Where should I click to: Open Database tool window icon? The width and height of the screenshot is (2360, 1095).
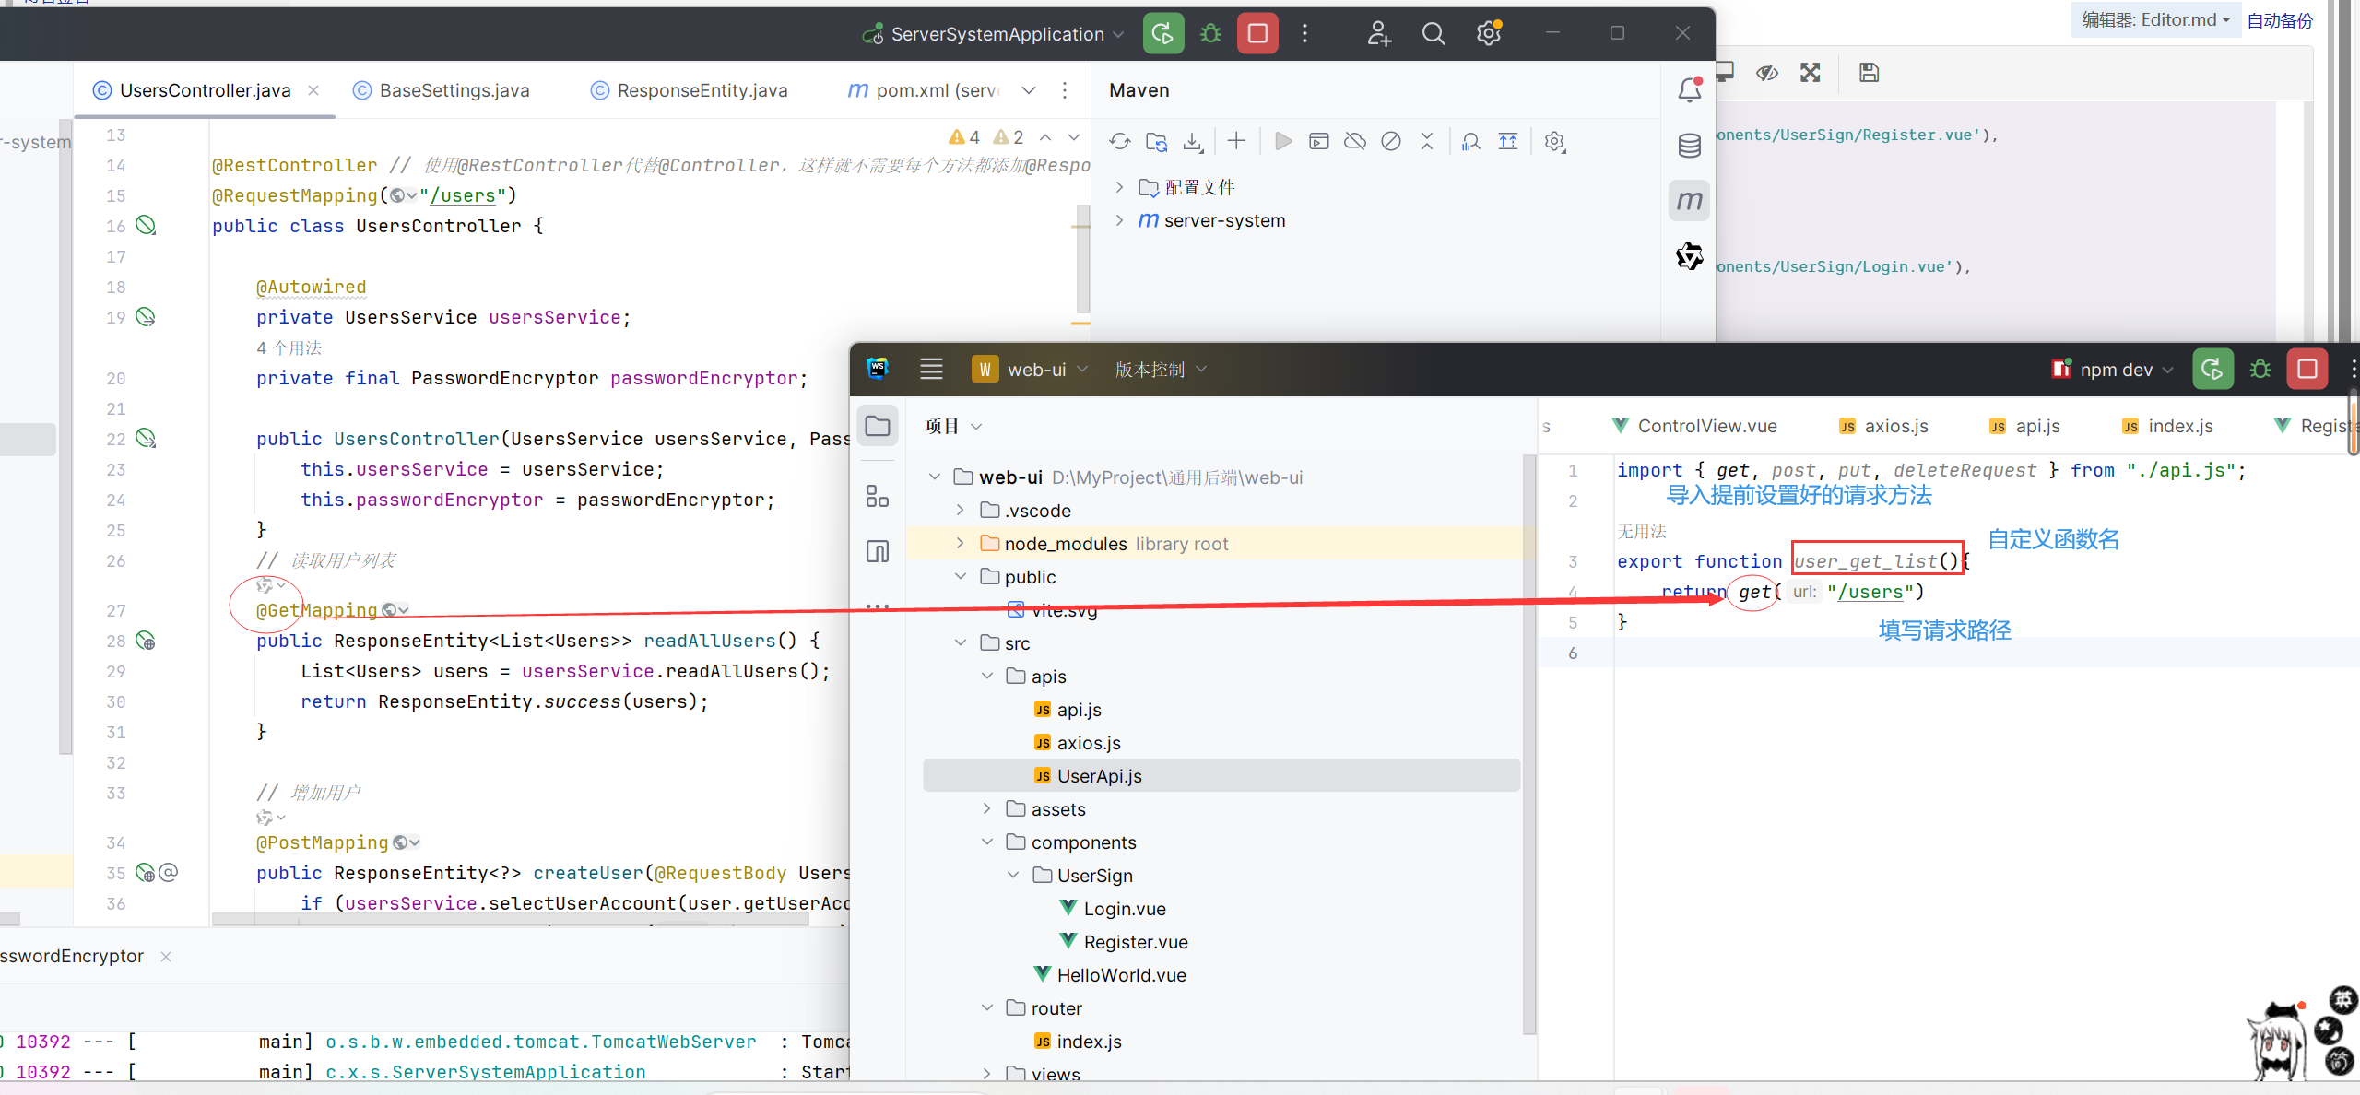pyautogui.click(x=1690, y=145)
